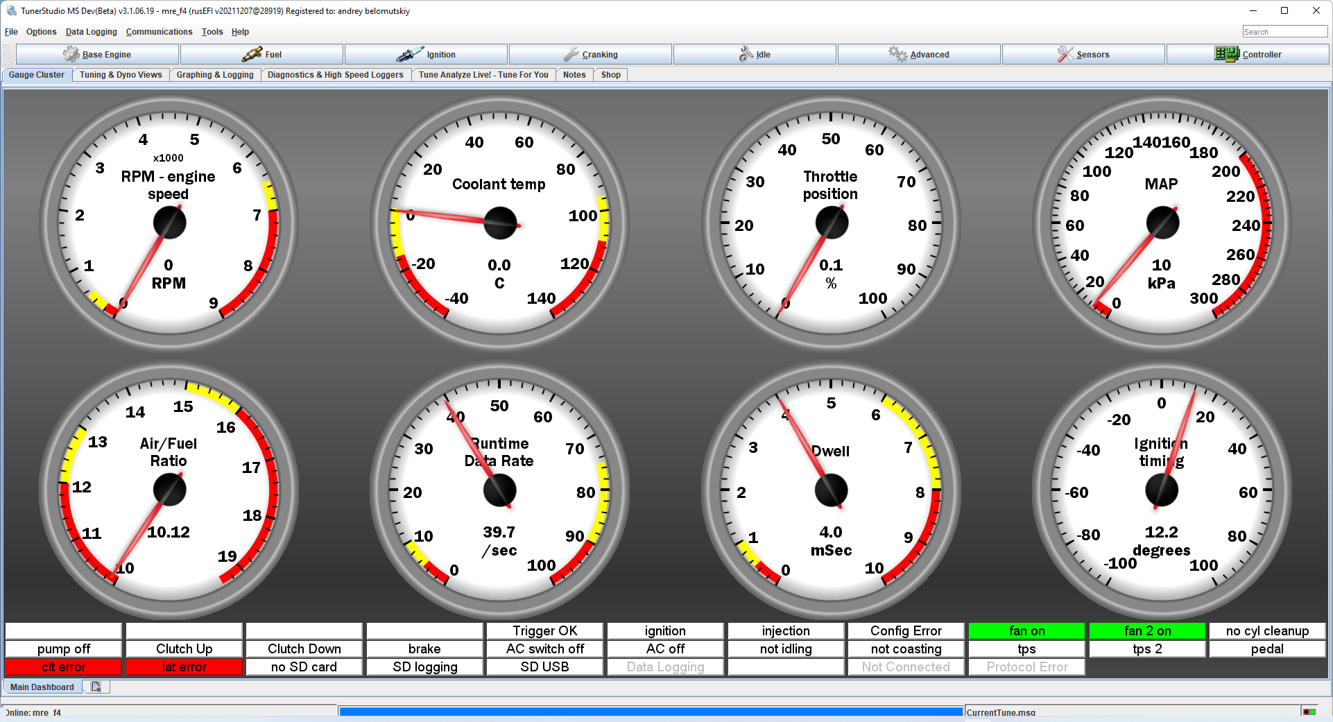Screen dimensions: 1333x722
Task: Click the blue progress bar in status bar
Action: (x=651, y=712)
